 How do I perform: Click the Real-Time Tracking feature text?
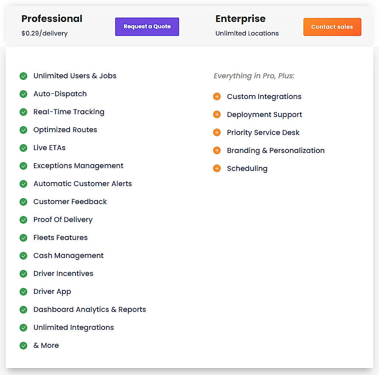coord(69,112)
